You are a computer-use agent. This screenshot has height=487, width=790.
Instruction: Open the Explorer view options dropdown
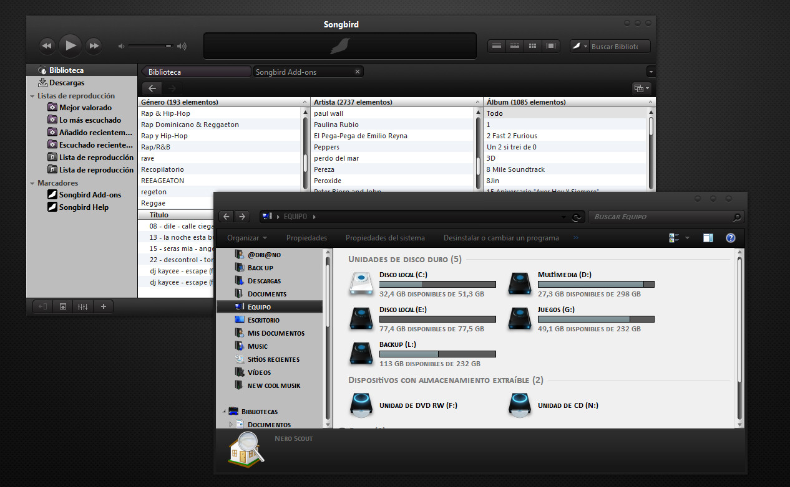pyautogui.click(x=687, y=238)
